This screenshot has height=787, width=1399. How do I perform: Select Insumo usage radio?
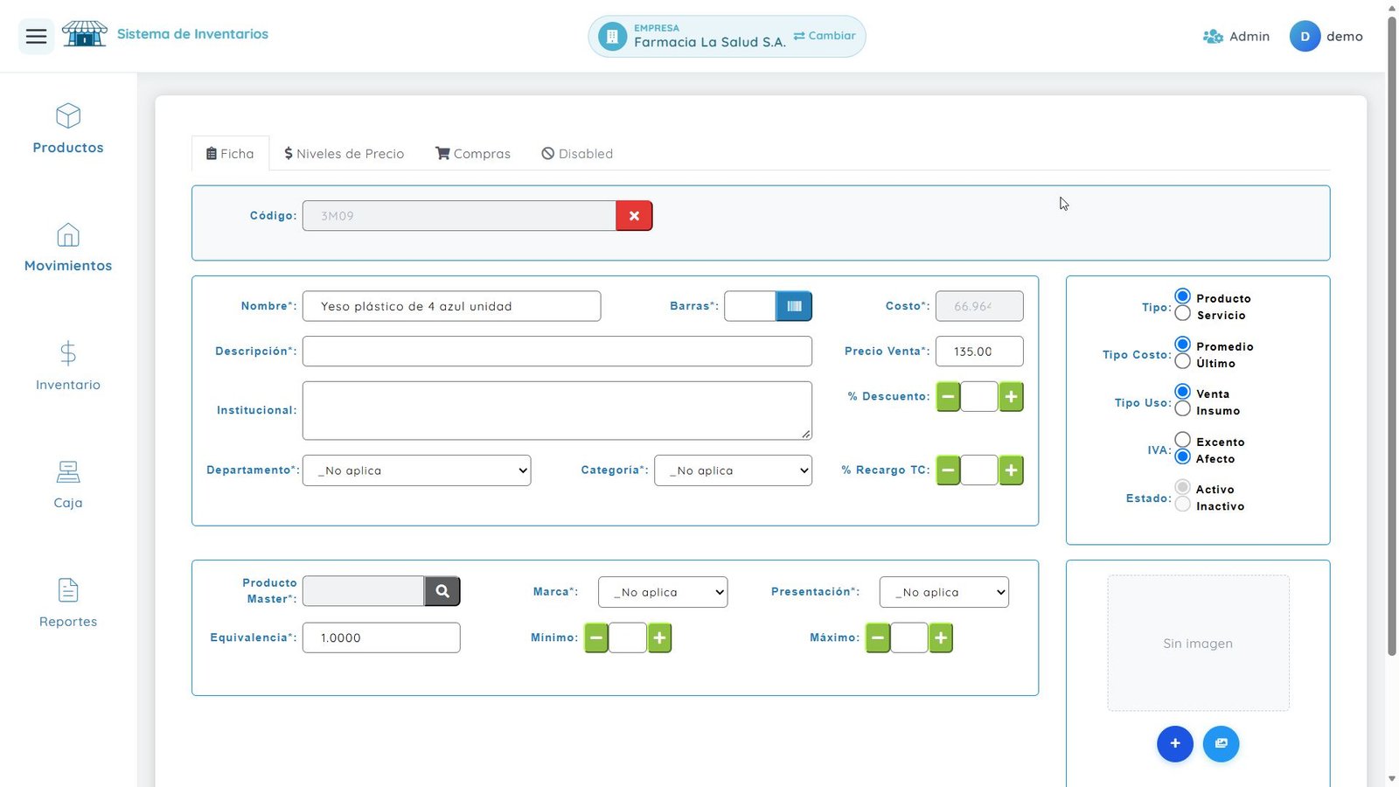(x=1183, y=408)
